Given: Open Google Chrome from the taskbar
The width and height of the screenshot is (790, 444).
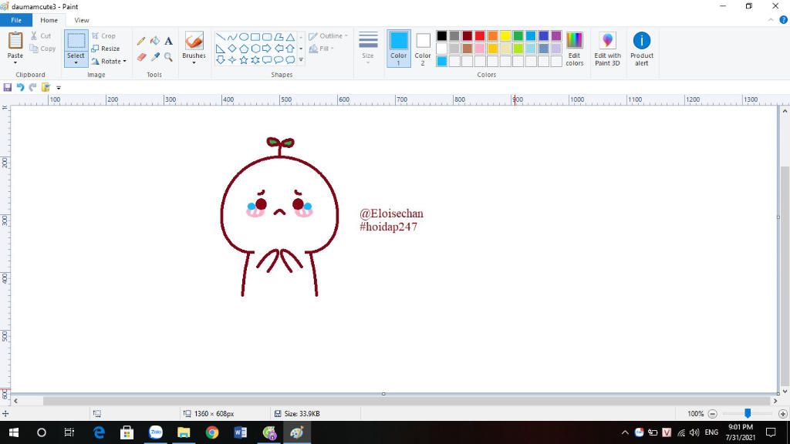Looking at the screenshot, I should pyautogui.click(x=212, y=432).
